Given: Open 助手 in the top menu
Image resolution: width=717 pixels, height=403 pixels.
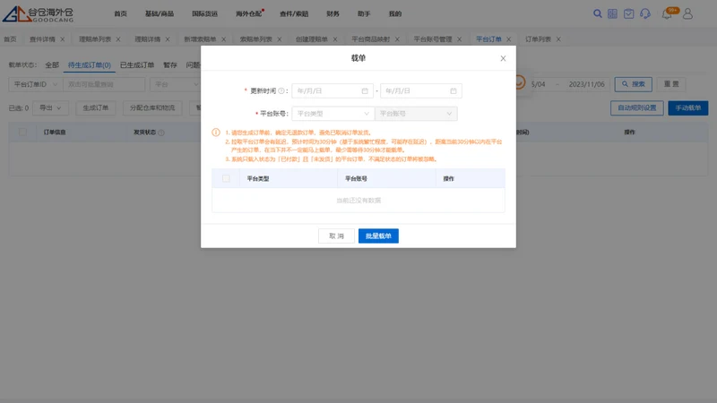Looking at the screenshot, I should tap(364, 13).
